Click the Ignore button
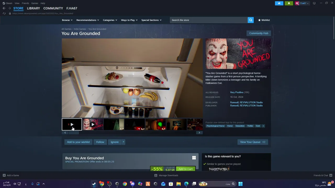This screenshot has width=335, height=188. tap(115, 142)
